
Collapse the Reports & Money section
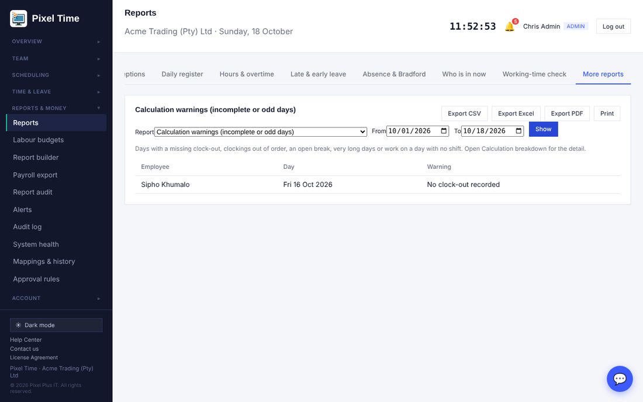(x=56, y=108)
